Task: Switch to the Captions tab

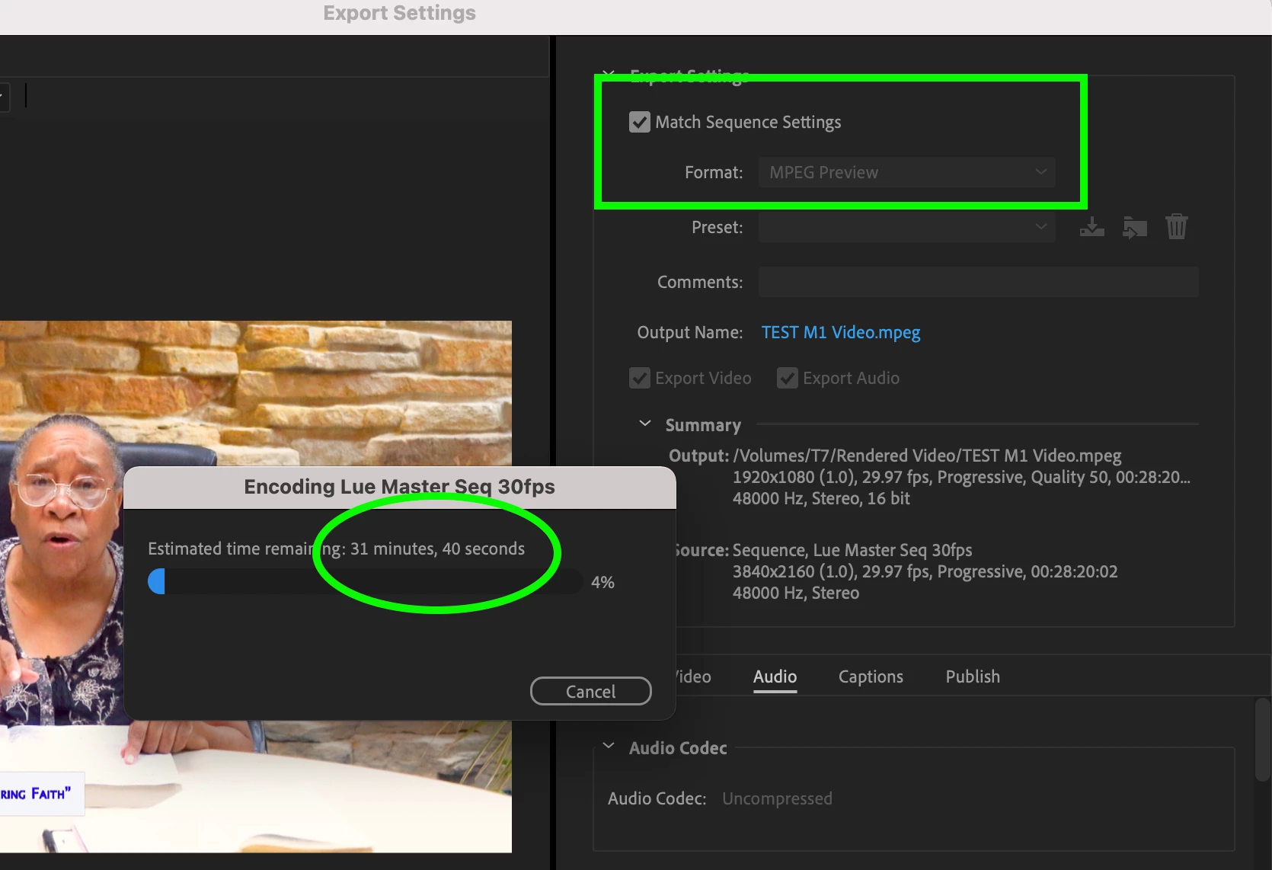Action: tap(871, 676)
